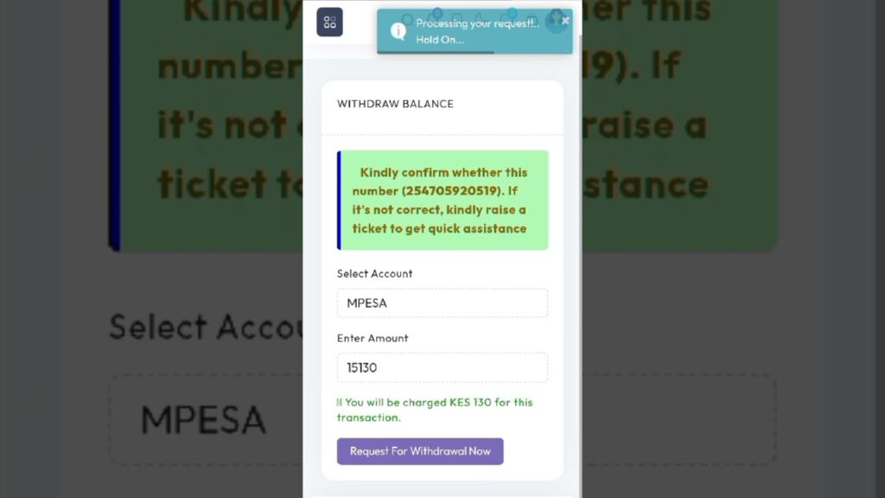The width and height of the screenshot is (885, 498).
Task: Click Request For Withdrawal Now button
Action: pos(420,451)
